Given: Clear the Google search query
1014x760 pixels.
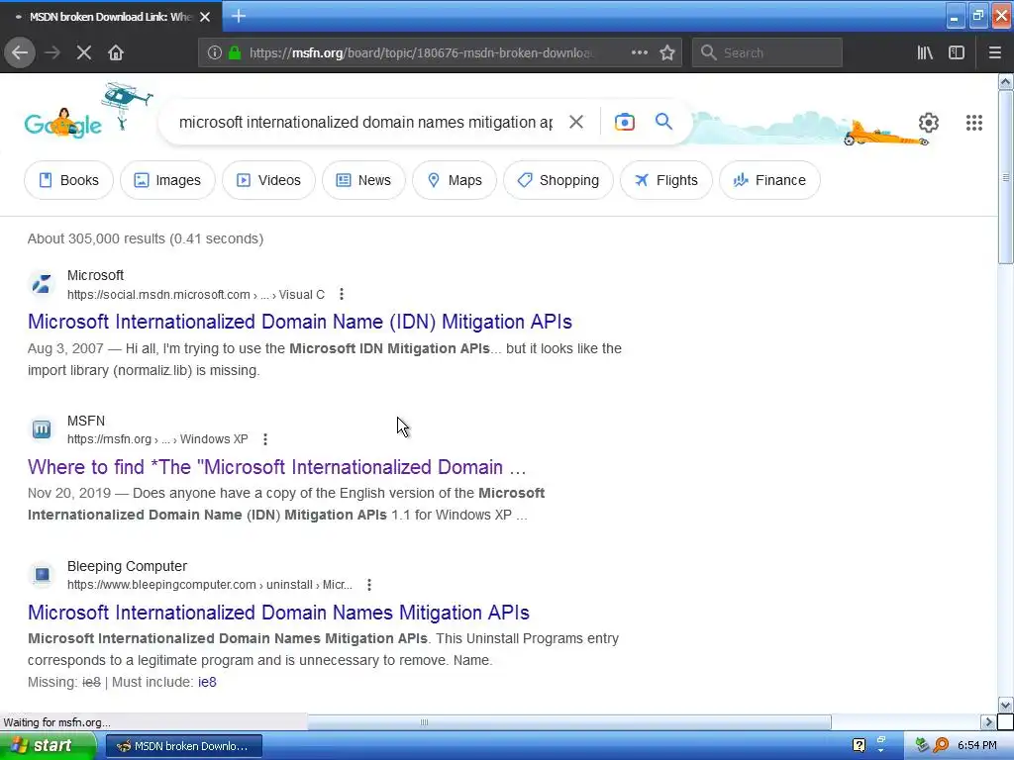Looking at the screenshot, I should point(576,122).
